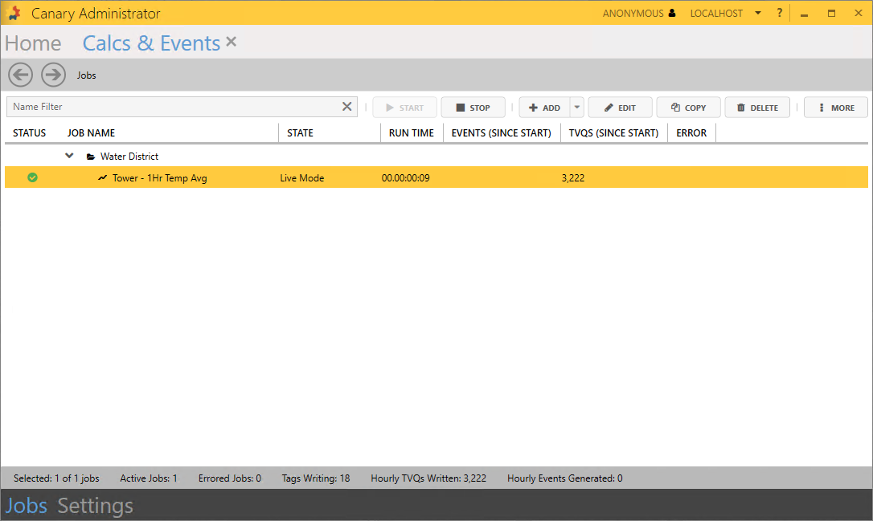This screenshot has height=521, width=873.
Task: Open the Localhost server dropdown
Action: (757, 14)
